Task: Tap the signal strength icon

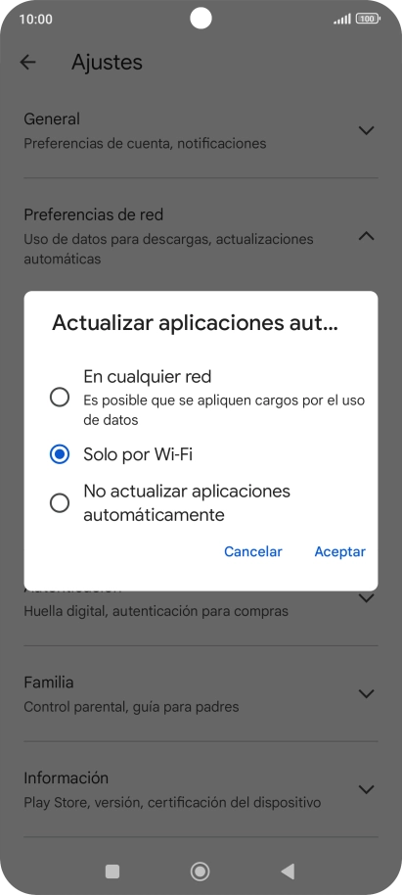Action: [x=342, y=19]
